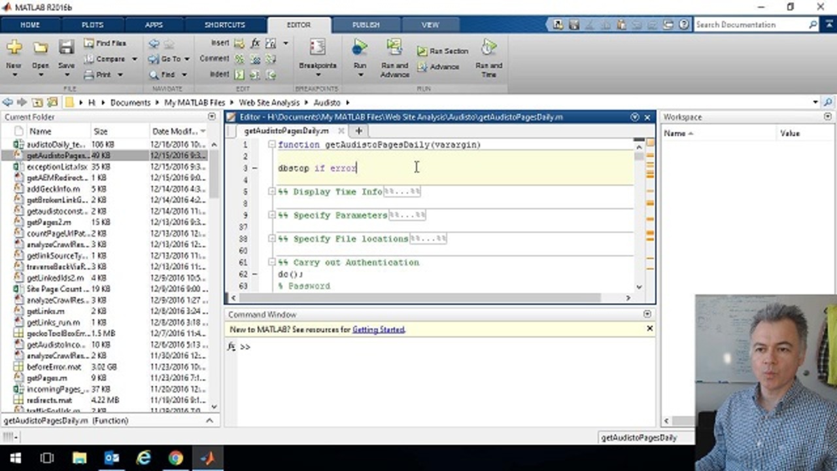Switch to the APPS ribbon tab

154,25
